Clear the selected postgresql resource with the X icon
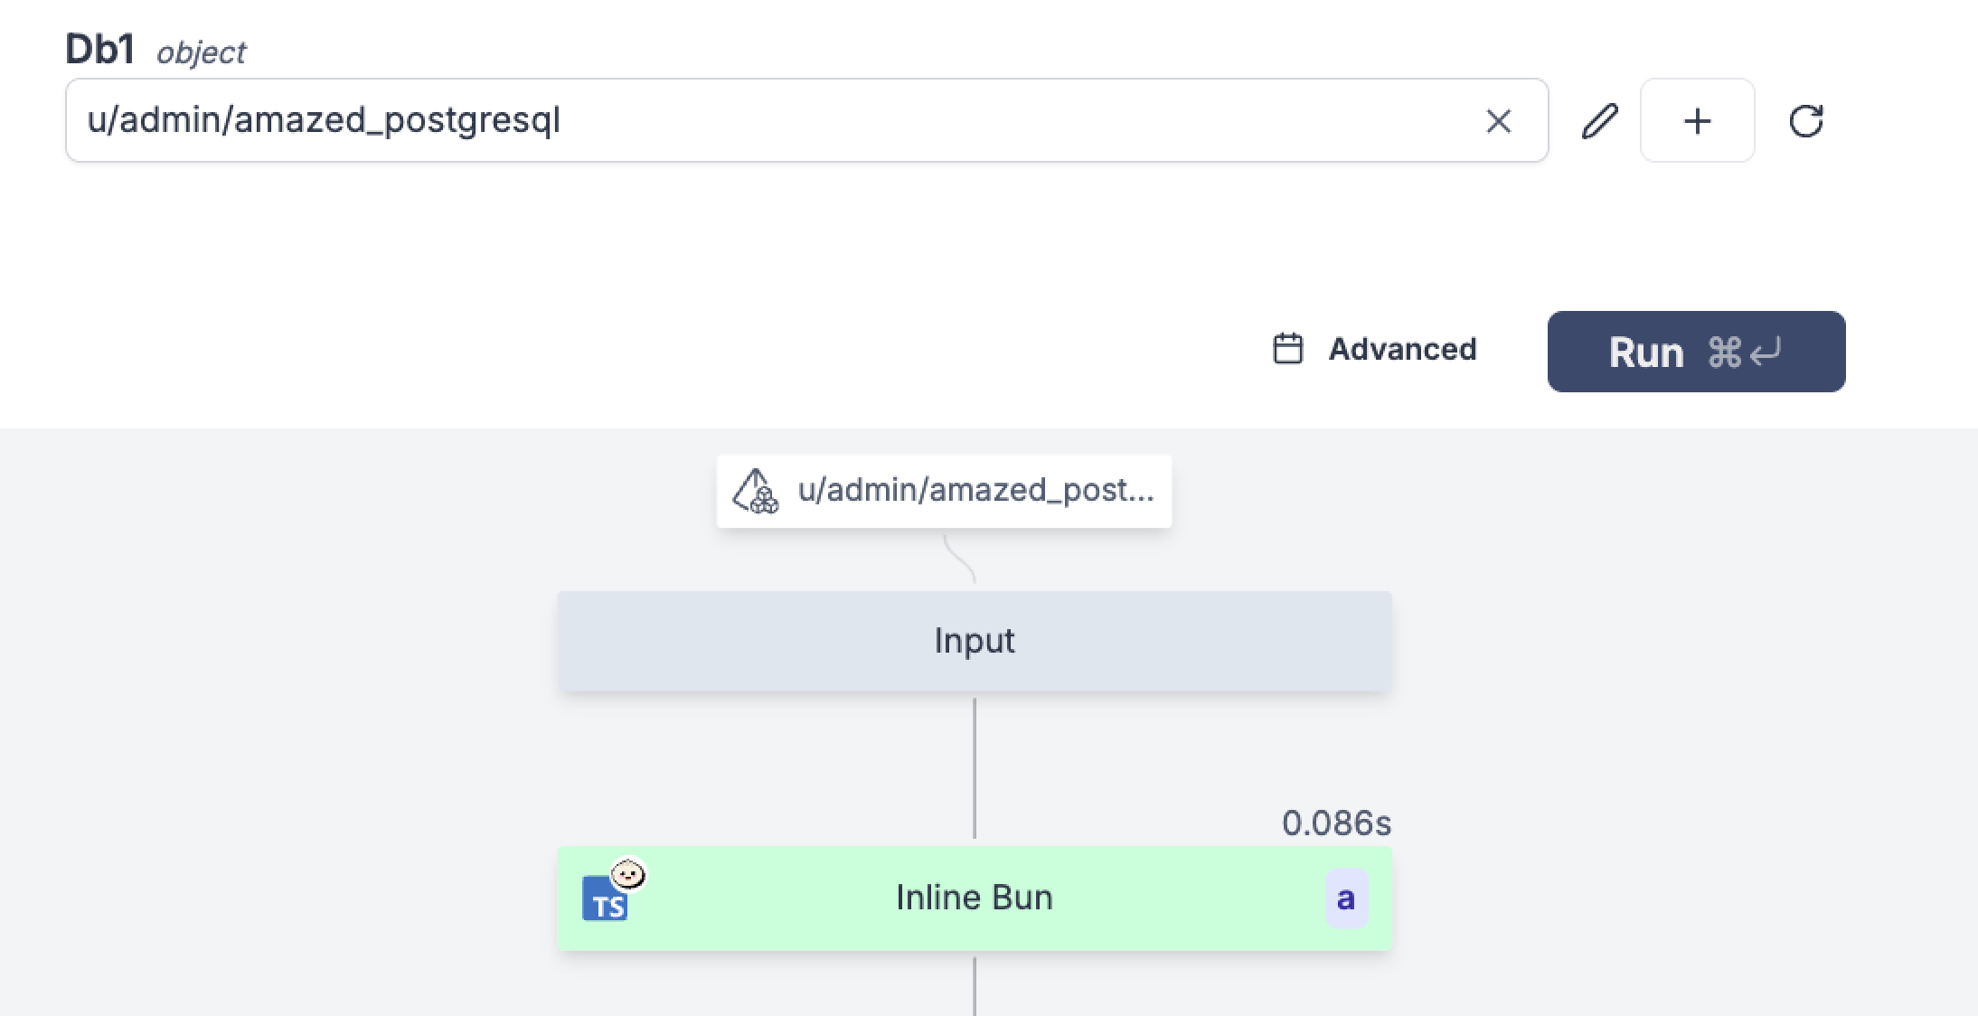Image resolution: width=1978 pixels, height=1016 pixels. pos(1499,120)
